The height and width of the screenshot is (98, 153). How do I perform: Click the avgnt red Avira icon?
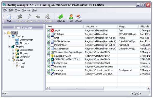[x=52, y=30]
